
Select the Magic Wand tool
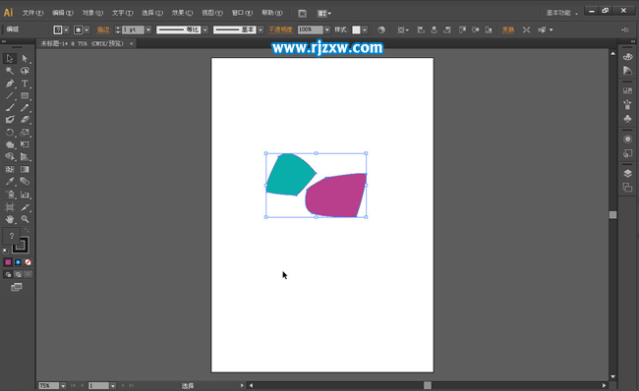(10, 71)
